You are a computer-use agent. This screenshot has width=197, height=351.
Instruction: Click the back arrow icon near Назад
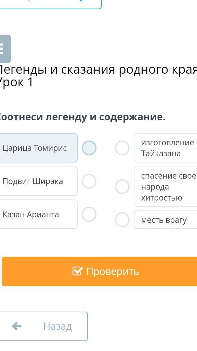pyautogui.click(x=17, y=326)
